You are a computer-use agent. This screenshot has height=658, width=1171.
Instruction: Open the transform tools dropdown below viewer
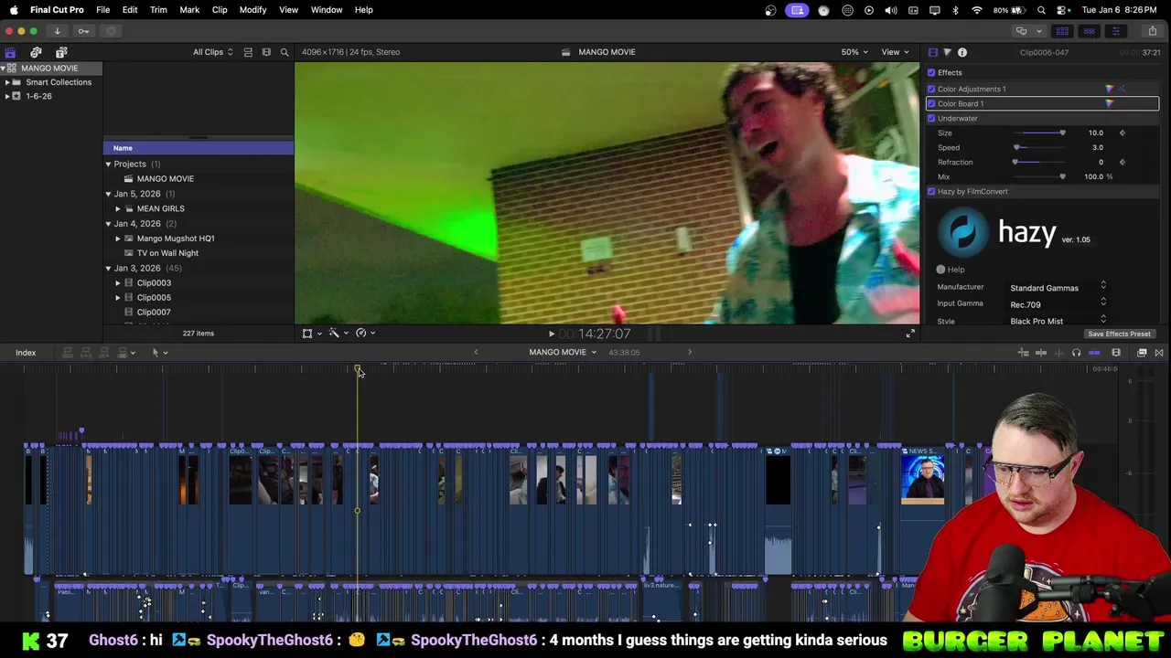pos(312,334)
